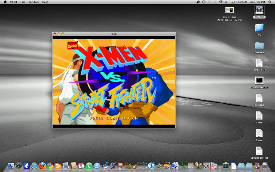The image size is (275, 172).
Task: Open iPhoto camera icon in dock
Action: (x=167, y=166)
